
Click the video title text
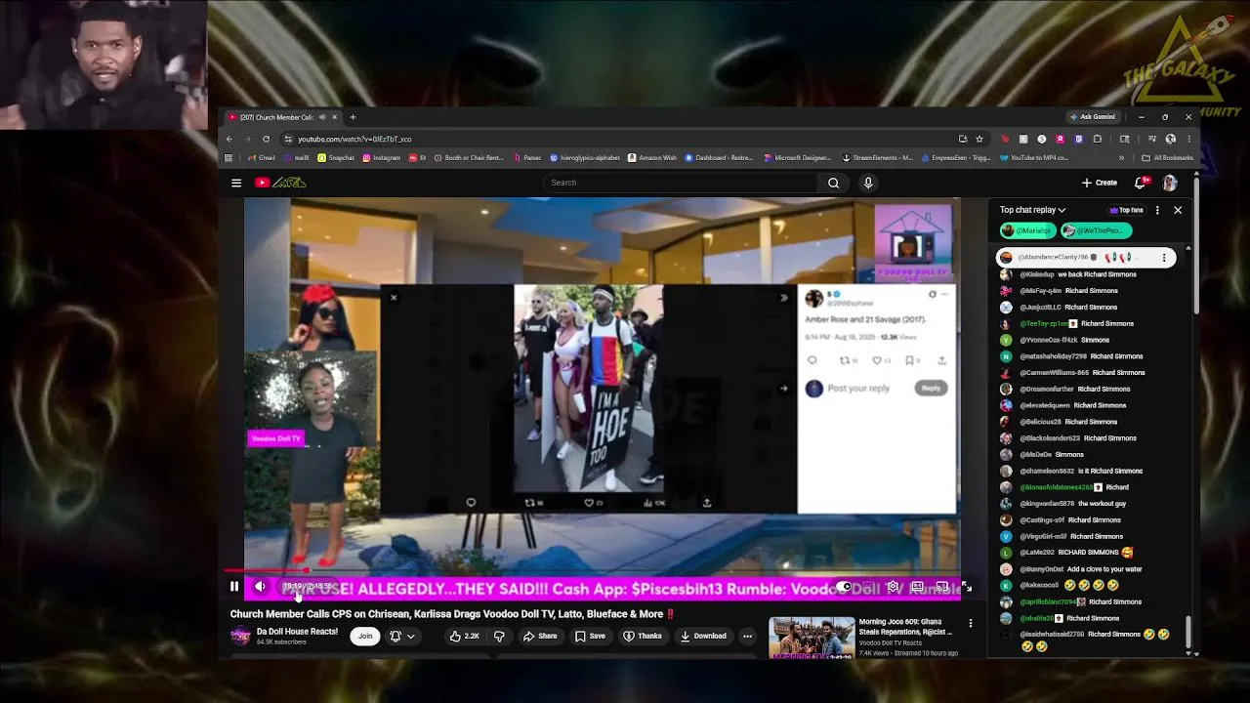coord(452,614)
